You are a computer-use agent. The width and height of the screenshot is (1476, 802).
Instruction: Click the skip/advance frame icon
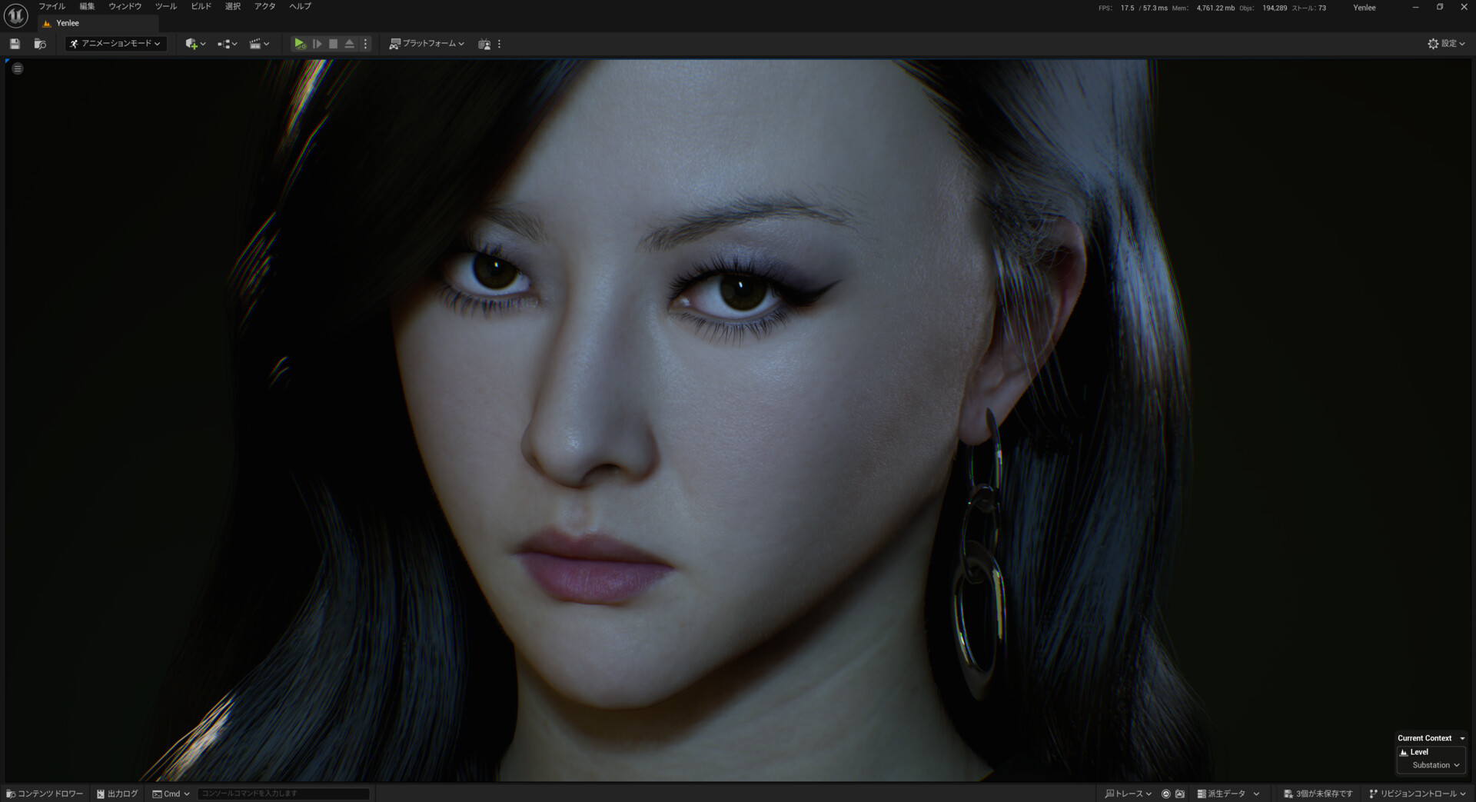317,44
